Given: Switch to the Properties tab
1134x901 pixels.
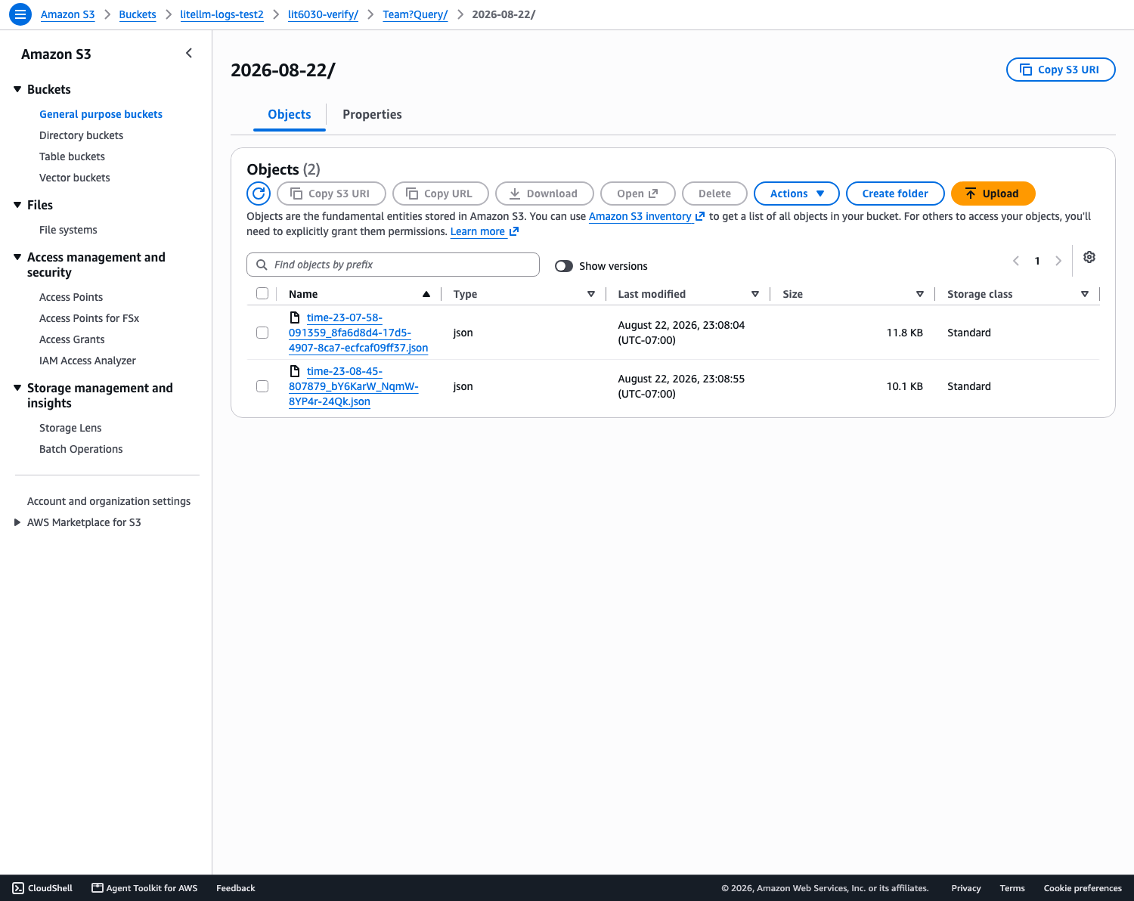Looking at the screenshot, I should [x=372, y=114].
